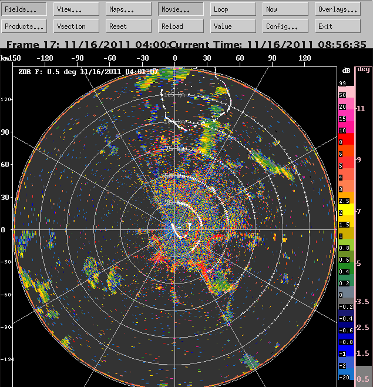Click the left axis label -60

pyautogui.click(x=6, y=295)
